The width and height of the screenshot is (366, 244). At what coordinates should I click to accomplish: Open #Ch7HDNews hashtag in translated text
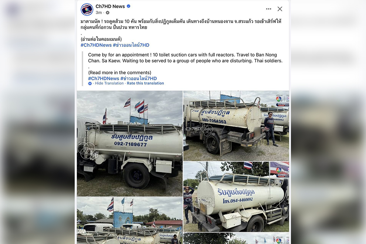104,78
